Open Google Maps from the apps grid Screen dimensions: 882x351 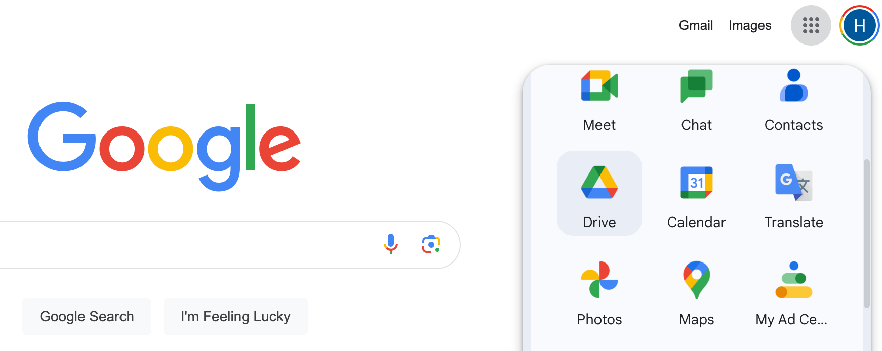[x=696, y=291]
